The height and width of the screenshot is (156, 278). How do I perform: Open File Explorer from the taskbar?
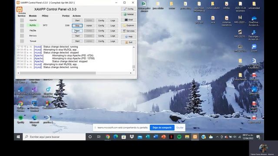coord(187,137)
